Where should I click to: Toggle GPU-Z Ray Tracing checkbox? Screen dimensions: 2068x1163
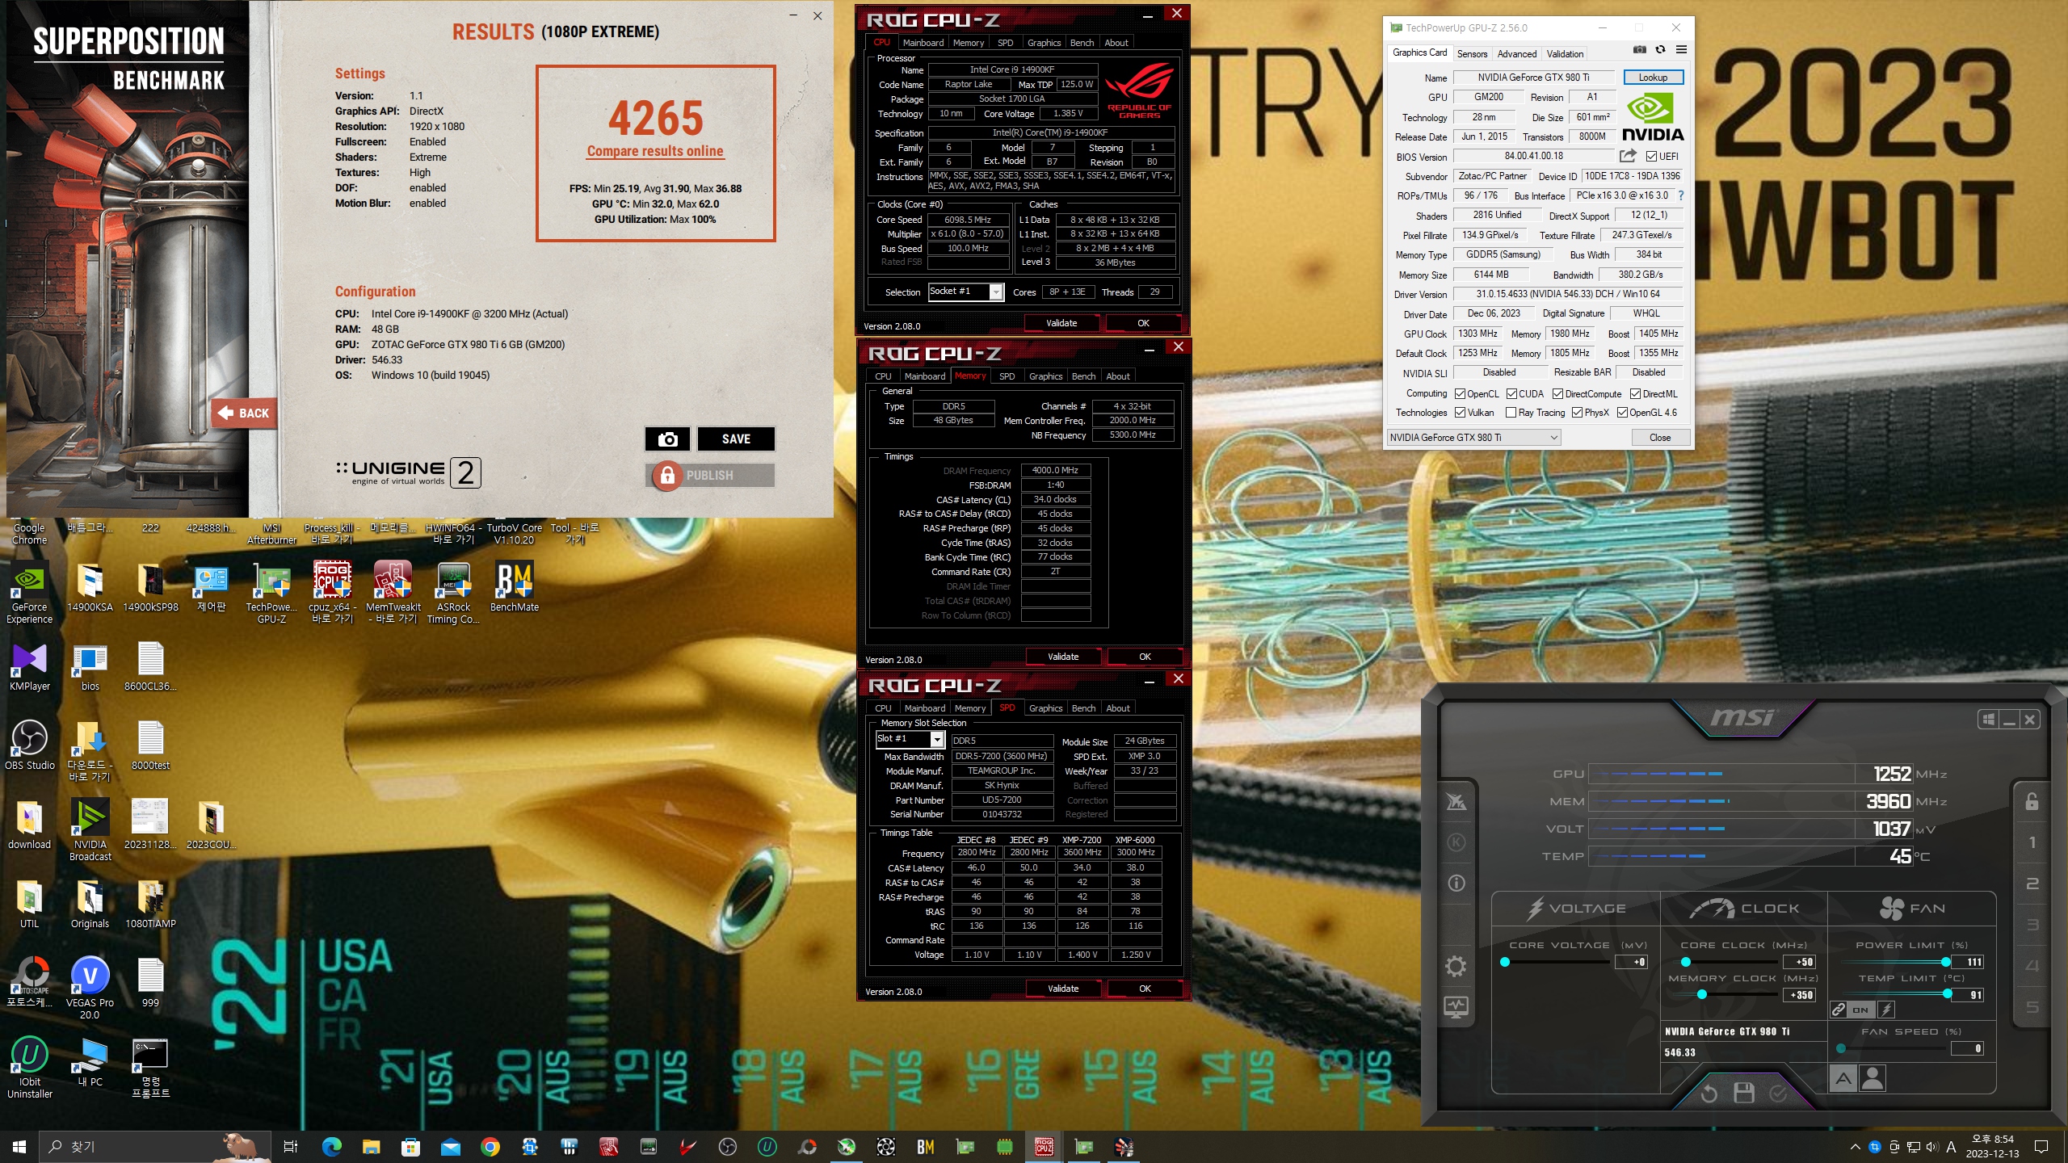pyautogui.click(x=1511, y=413)
